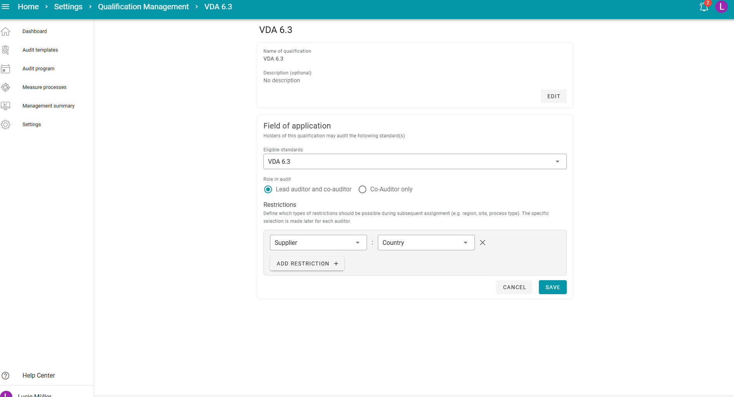Navigate to Home breadcrumb
734x397 pixels.
(28, 7)
